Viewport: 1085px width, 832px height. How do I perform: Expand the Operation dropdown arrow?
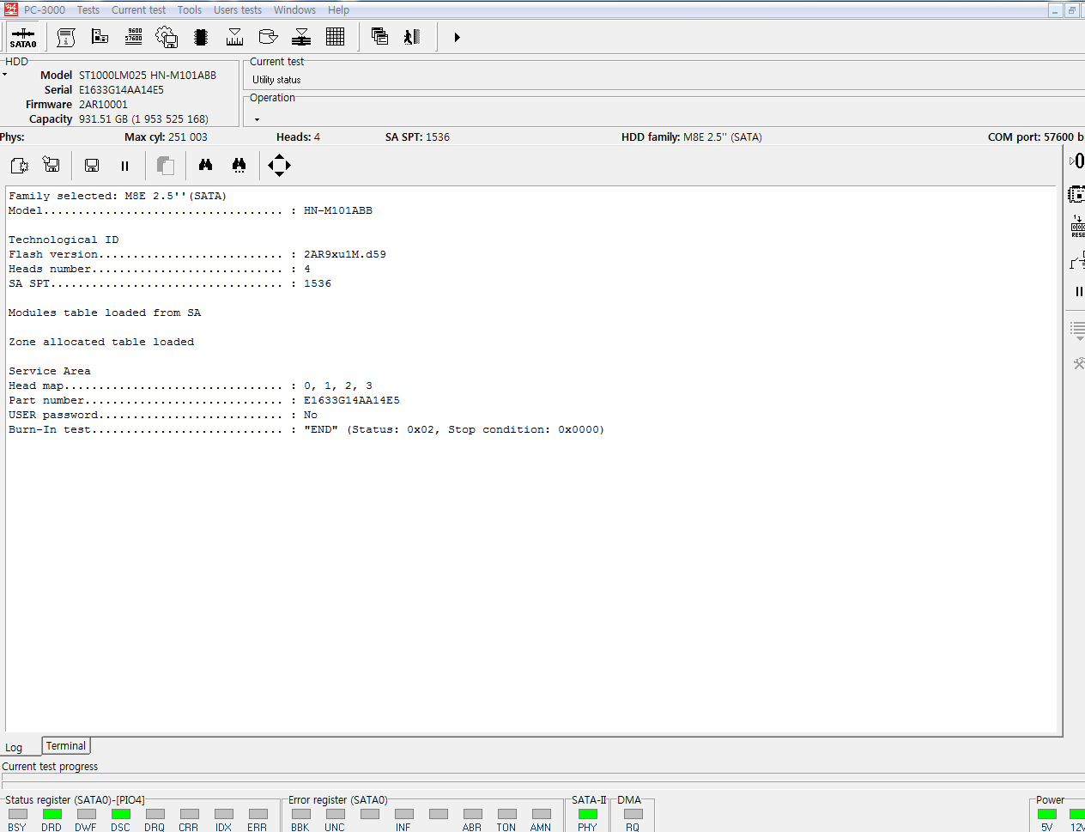point(257,119)
